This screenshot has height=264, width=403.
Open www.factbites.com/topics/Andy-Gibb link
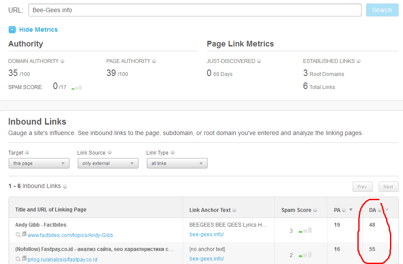(70, 235)
